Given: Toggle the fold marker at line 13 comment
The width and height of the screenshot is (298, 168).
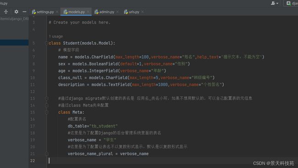Looking at the screenshot, I should pyautogui.click(x=46, y=98).
